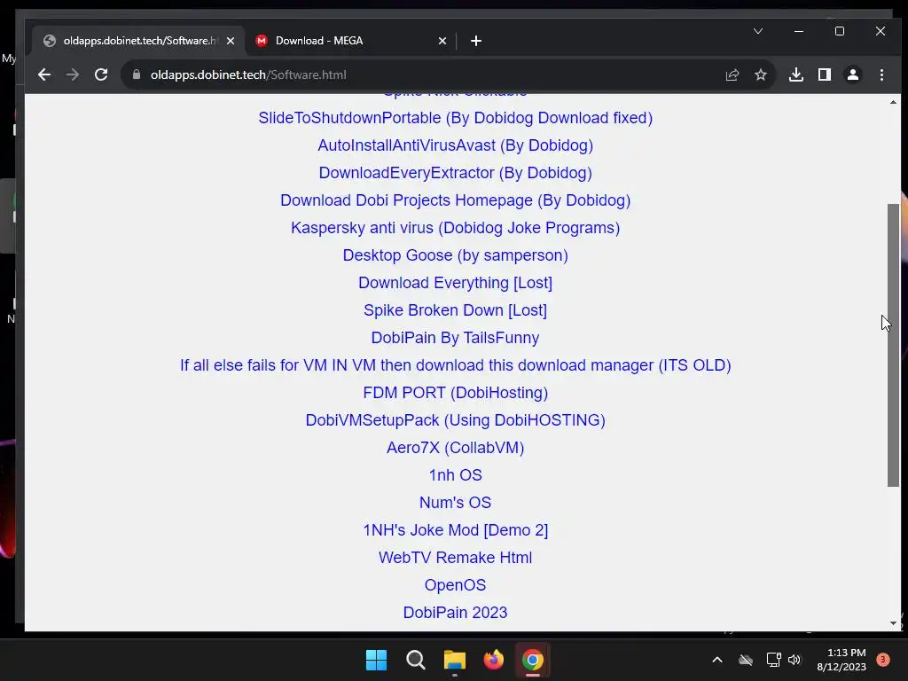Screen dimensions: 908x681
Task: Click the forward navigation arrow
Action: (x=73, y=74)
